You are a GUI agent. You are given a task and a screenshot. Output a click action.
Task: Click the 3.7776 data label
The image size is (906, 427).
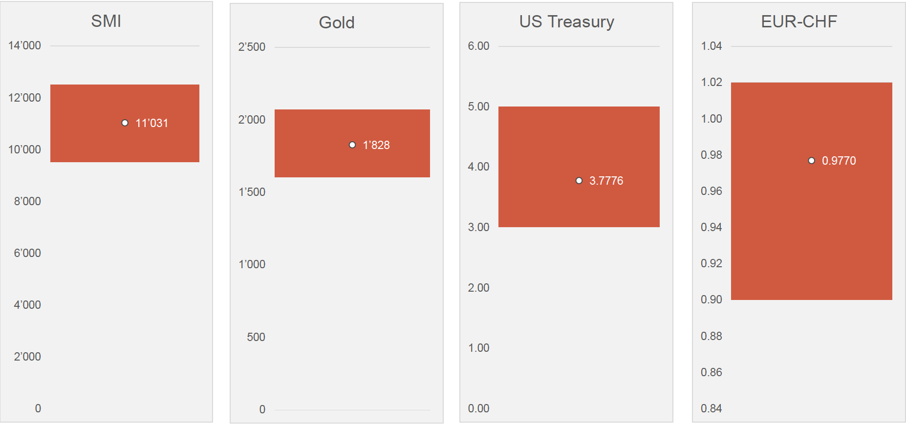(606, 181)
